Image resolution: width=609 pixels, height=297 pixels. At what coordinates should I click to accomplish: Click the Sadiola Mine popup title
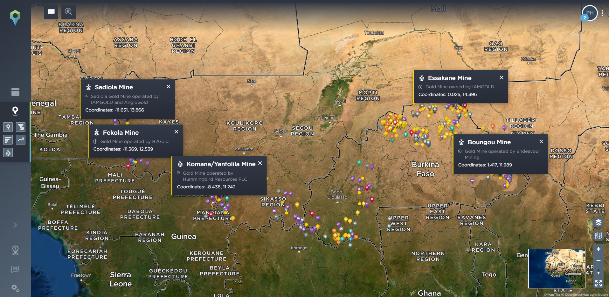[x=114, y=87]
